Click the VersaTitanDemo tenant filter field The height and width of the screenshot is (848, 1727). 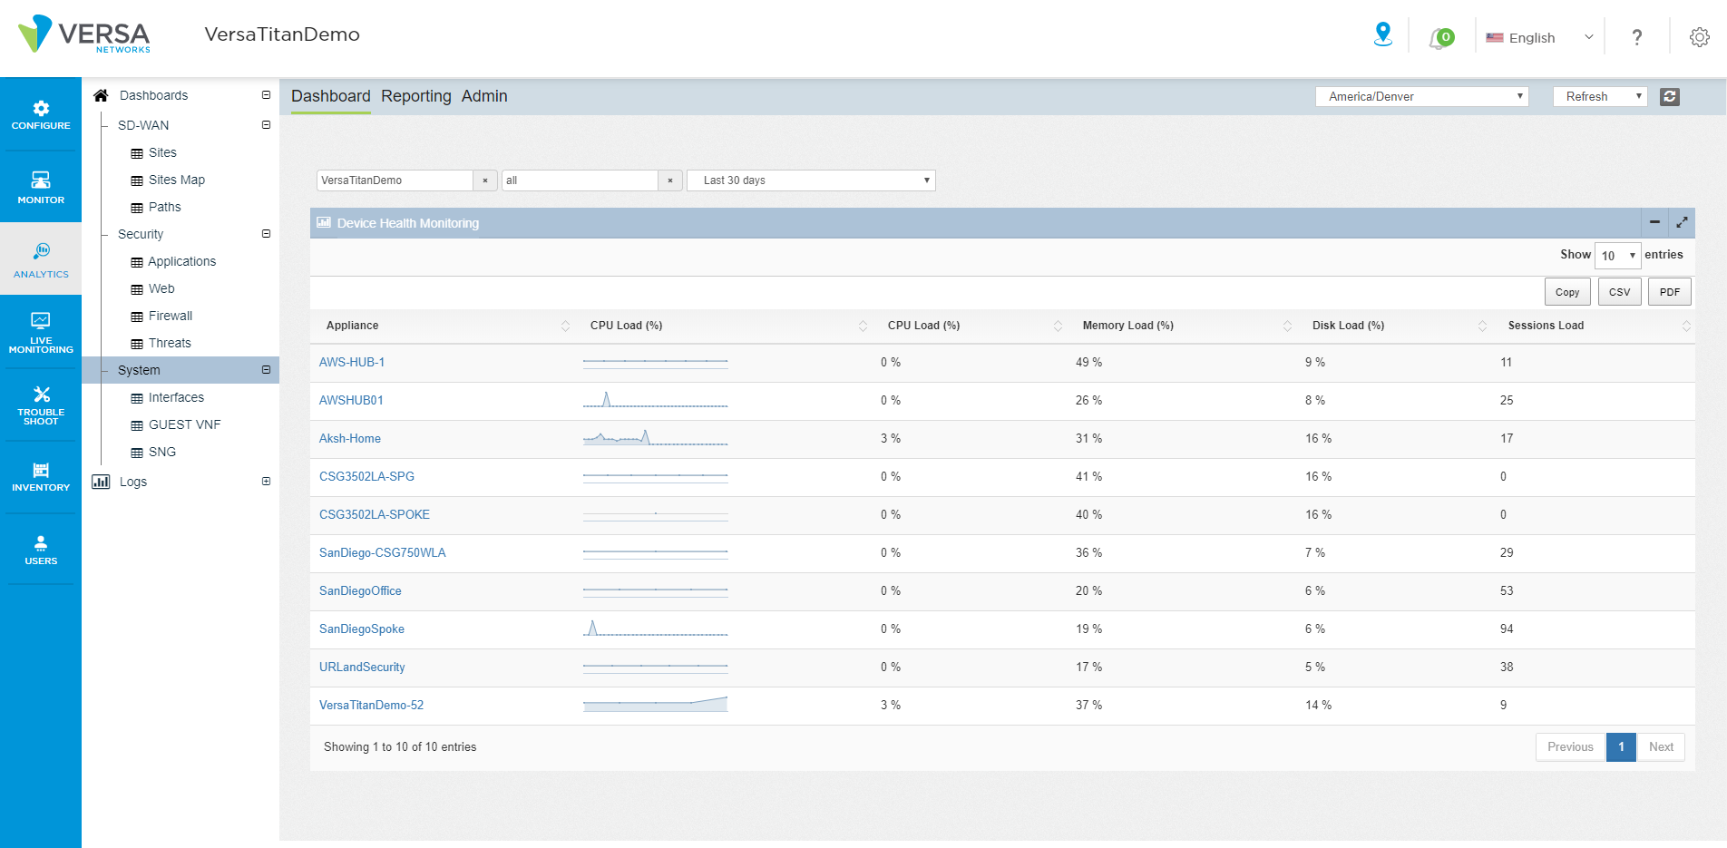pos(395,180)
